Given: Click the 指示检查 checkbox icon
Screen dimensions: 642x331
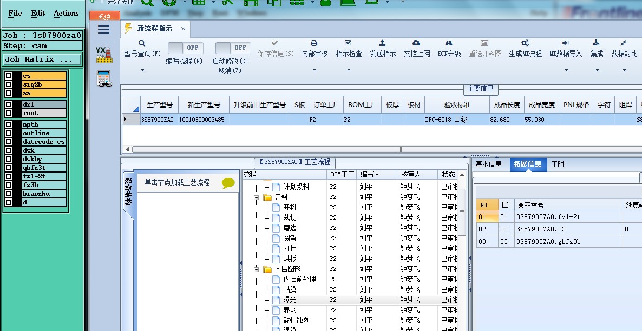Looking at the screenshot, I should [348, 43].
